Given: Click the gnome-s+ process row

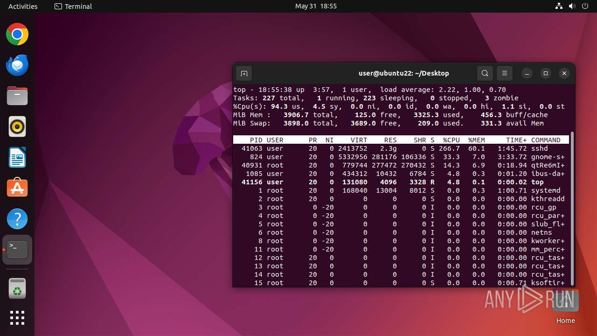Looking at the screenshot, I should click(401, 157).
